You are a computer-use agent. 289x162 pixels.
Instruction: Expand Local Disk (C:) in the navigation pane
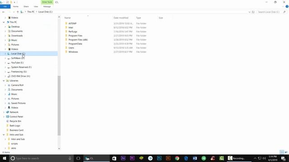tap(5, 54)
